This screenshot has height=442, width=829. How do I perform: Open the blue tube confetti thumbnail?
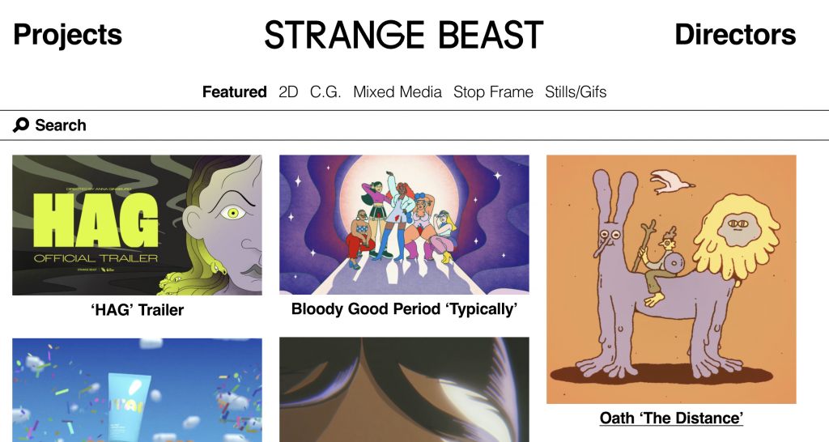coord(137,390)
